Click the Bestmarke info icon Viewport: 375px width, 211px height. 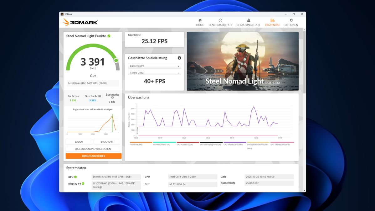[x=112, y=98]
